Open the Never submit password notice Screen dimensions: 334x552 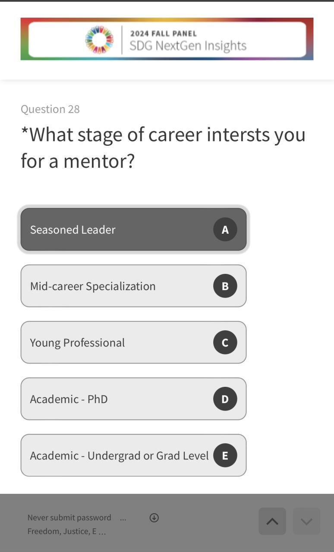coord(69,517)
